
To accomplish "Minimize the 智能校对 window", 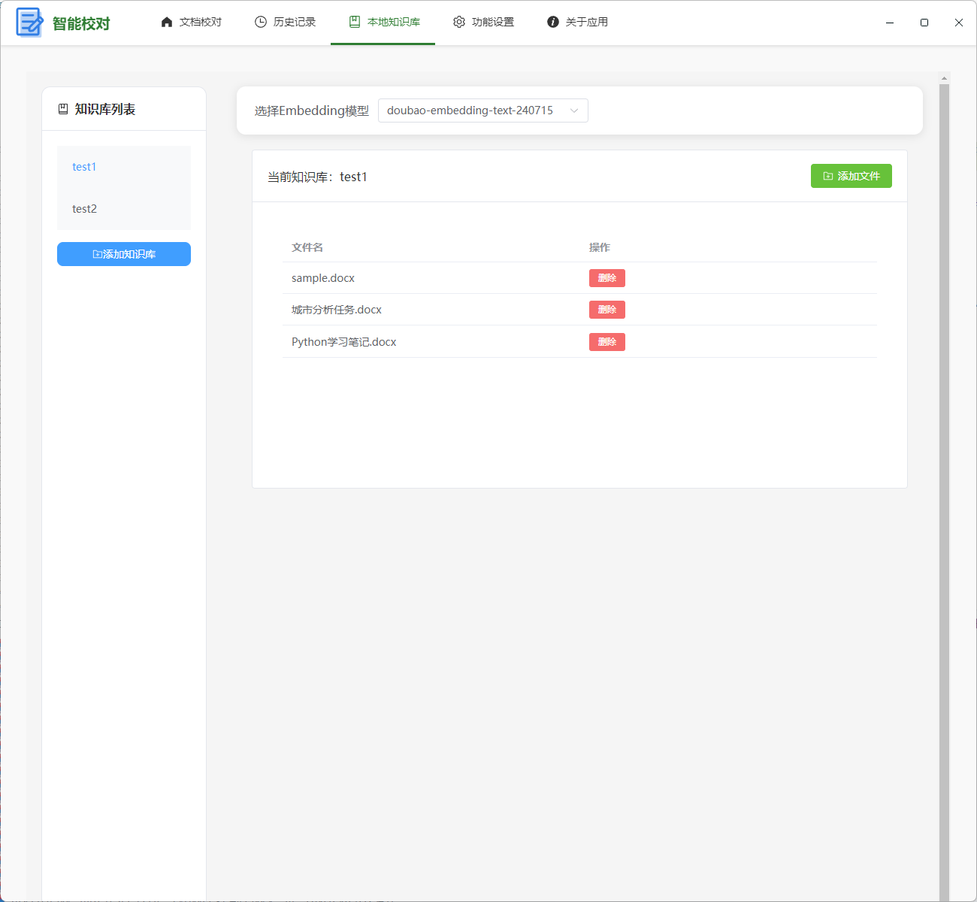I will click(x=890, y=23).
